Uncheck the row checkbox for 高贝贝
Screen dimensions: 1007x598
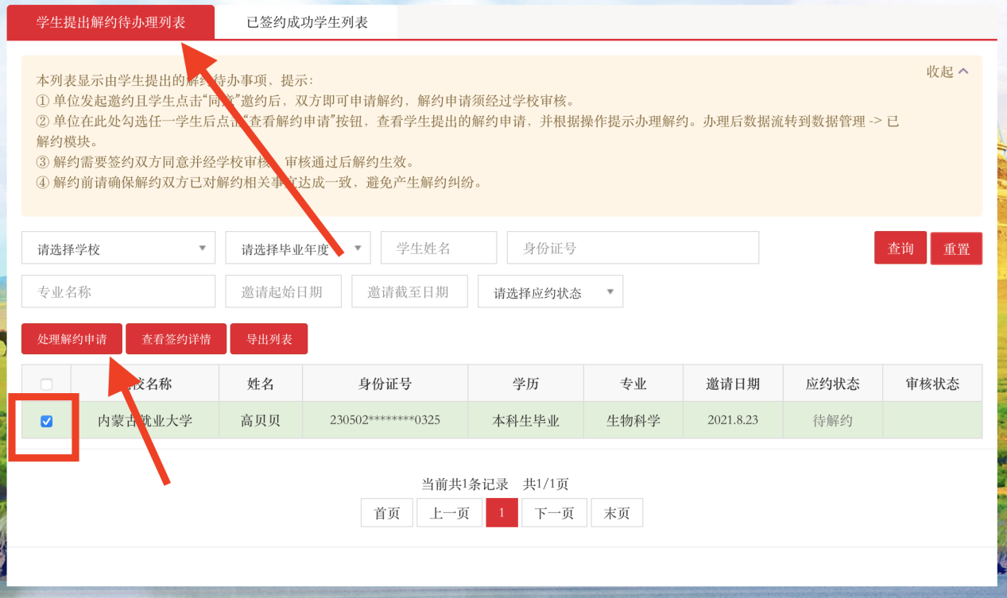click(46, 421)
